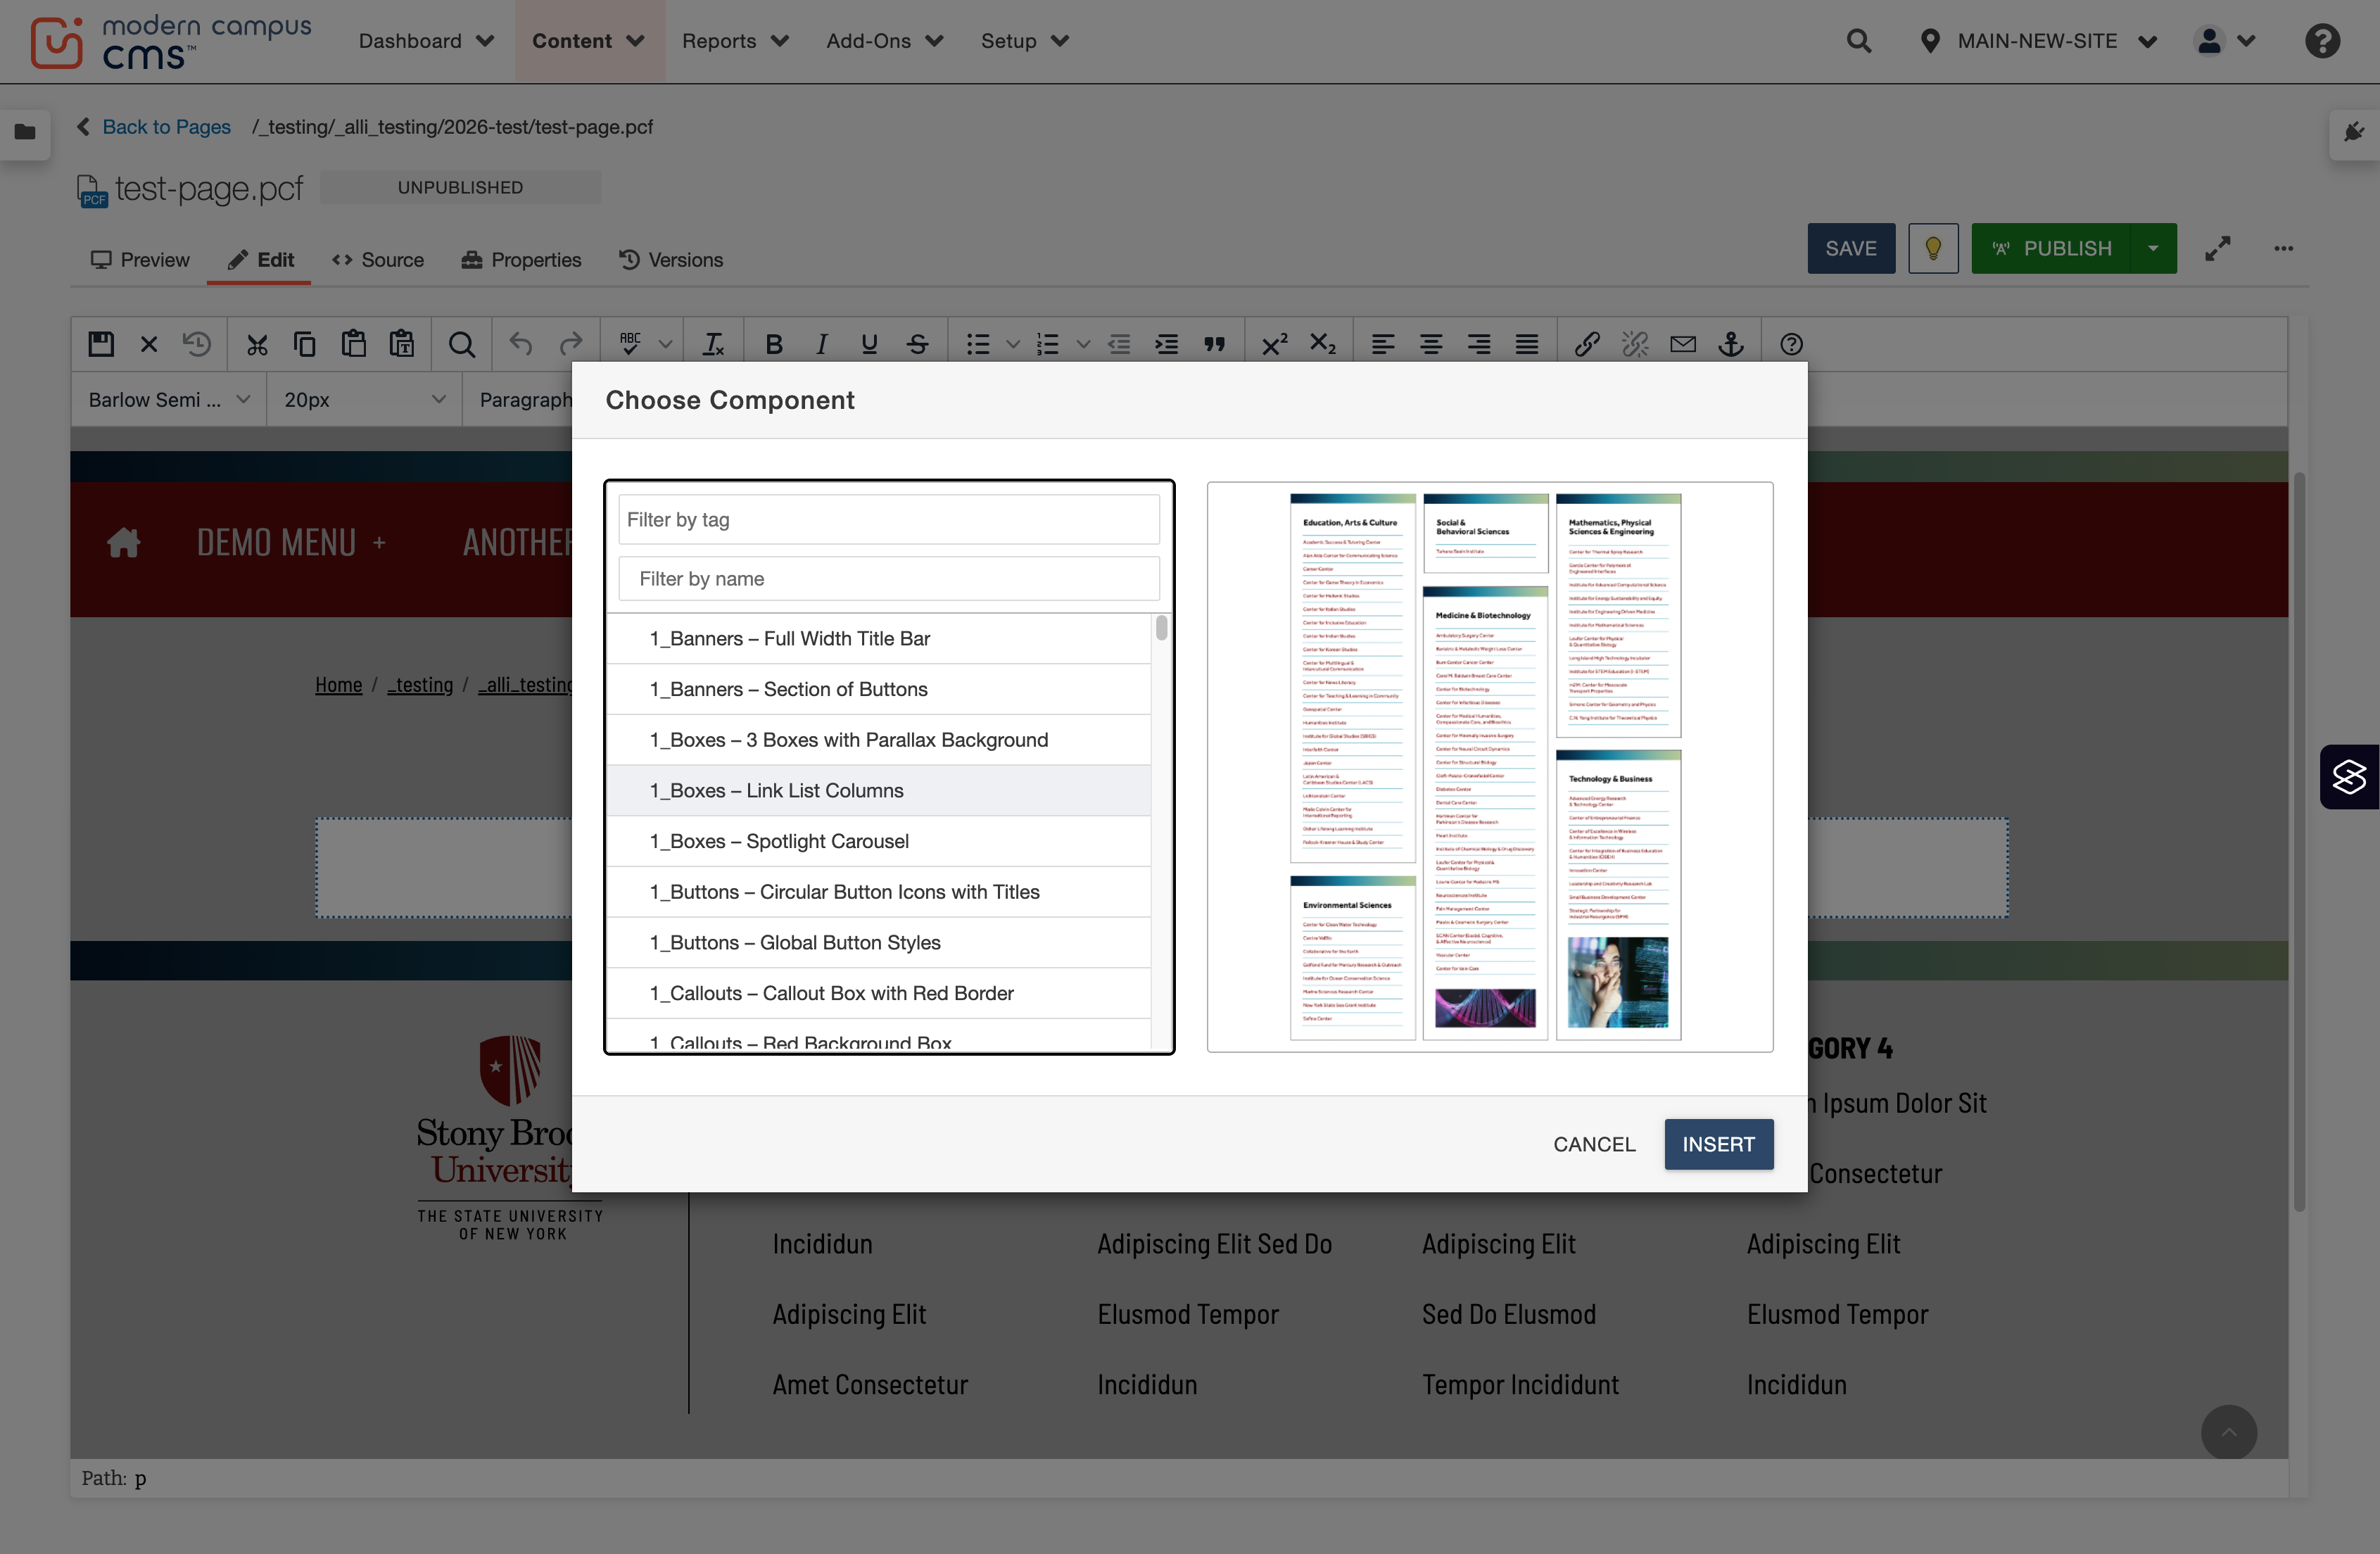This screenshot has height=1554, width=2380.
Task: Click the SAVE button
Action: [1851, 248]
